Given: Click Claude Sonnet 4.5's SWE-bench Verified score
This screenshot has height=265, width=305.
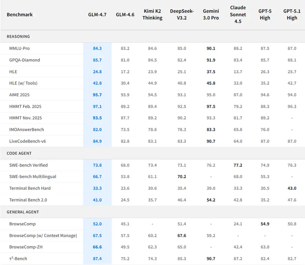Looking at the screenshot, I should click(x=238, y=165).
